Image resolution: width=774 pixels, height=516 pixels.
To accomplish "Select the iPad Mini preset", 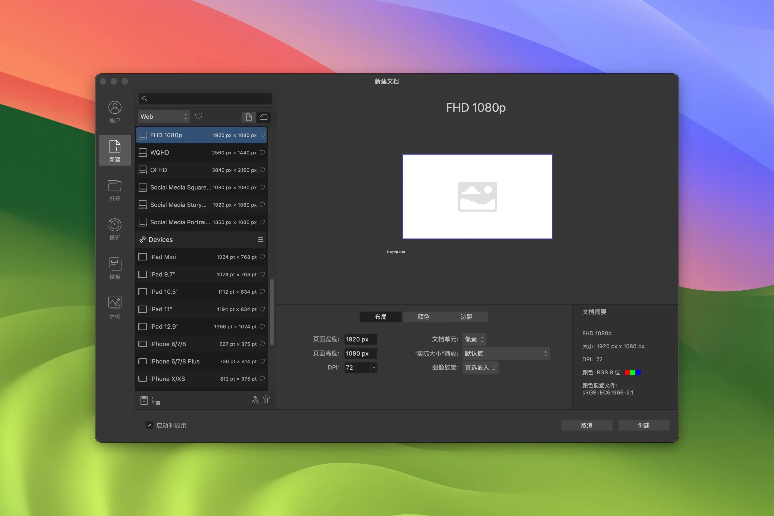I will (201, 257).
